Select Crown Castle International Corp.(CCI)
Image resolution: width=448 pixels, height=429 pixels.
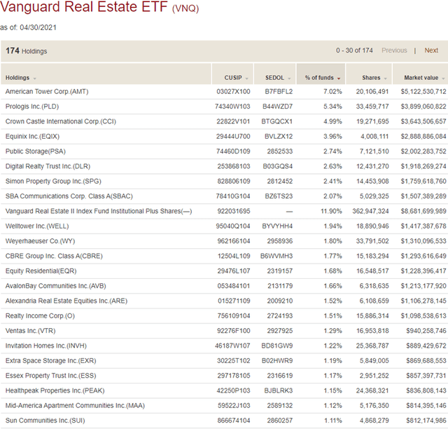click(x=61, y=121)
